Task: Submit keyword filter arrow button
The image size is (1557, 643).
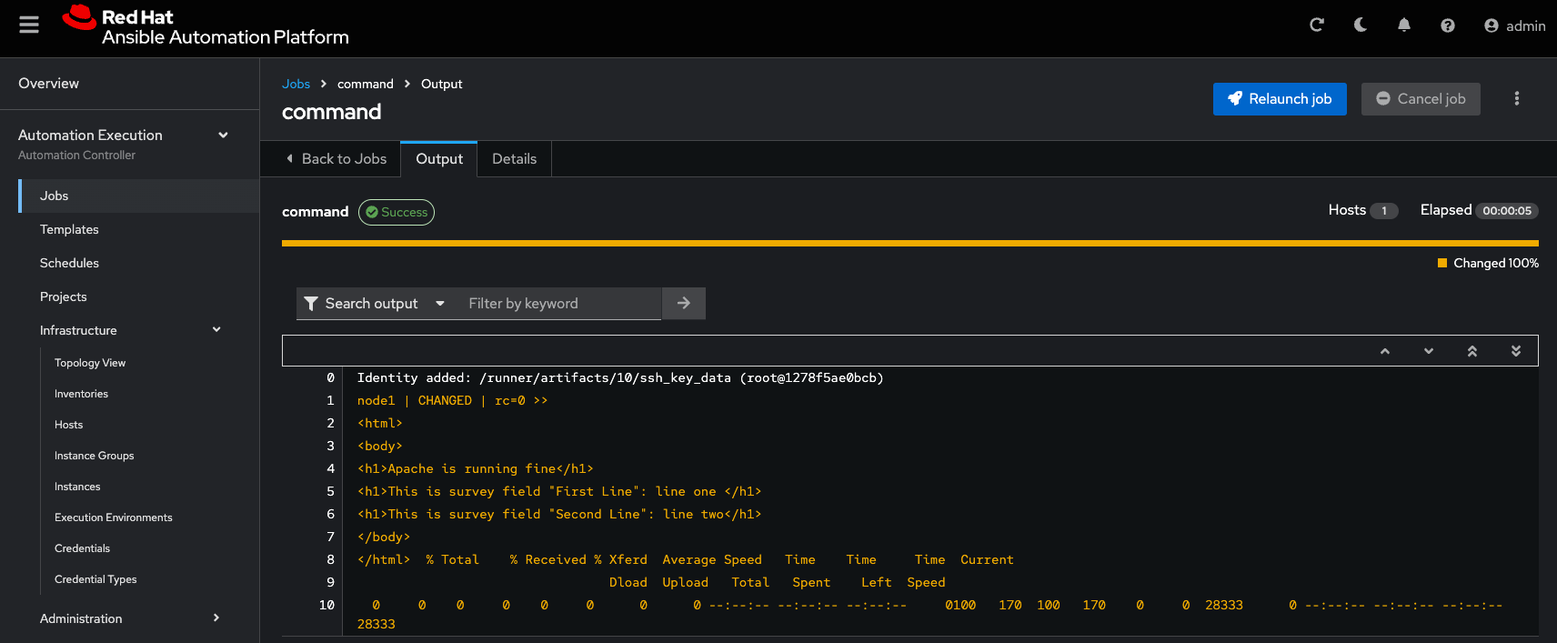Action: [x=683, y=304]
